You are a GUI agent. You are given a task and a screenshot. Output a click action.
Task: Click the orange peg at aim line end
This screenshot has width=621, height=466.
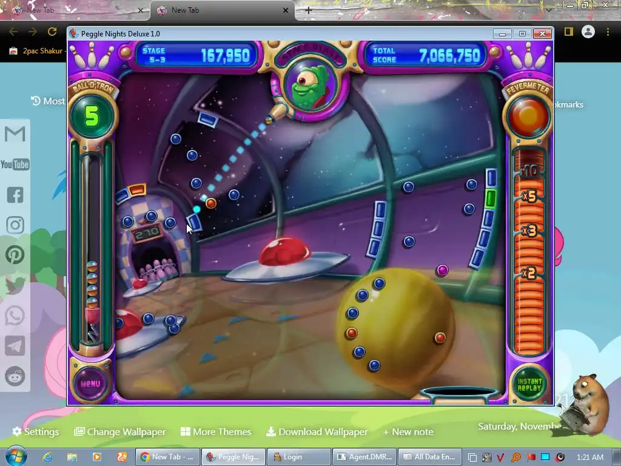pos(210,203)
